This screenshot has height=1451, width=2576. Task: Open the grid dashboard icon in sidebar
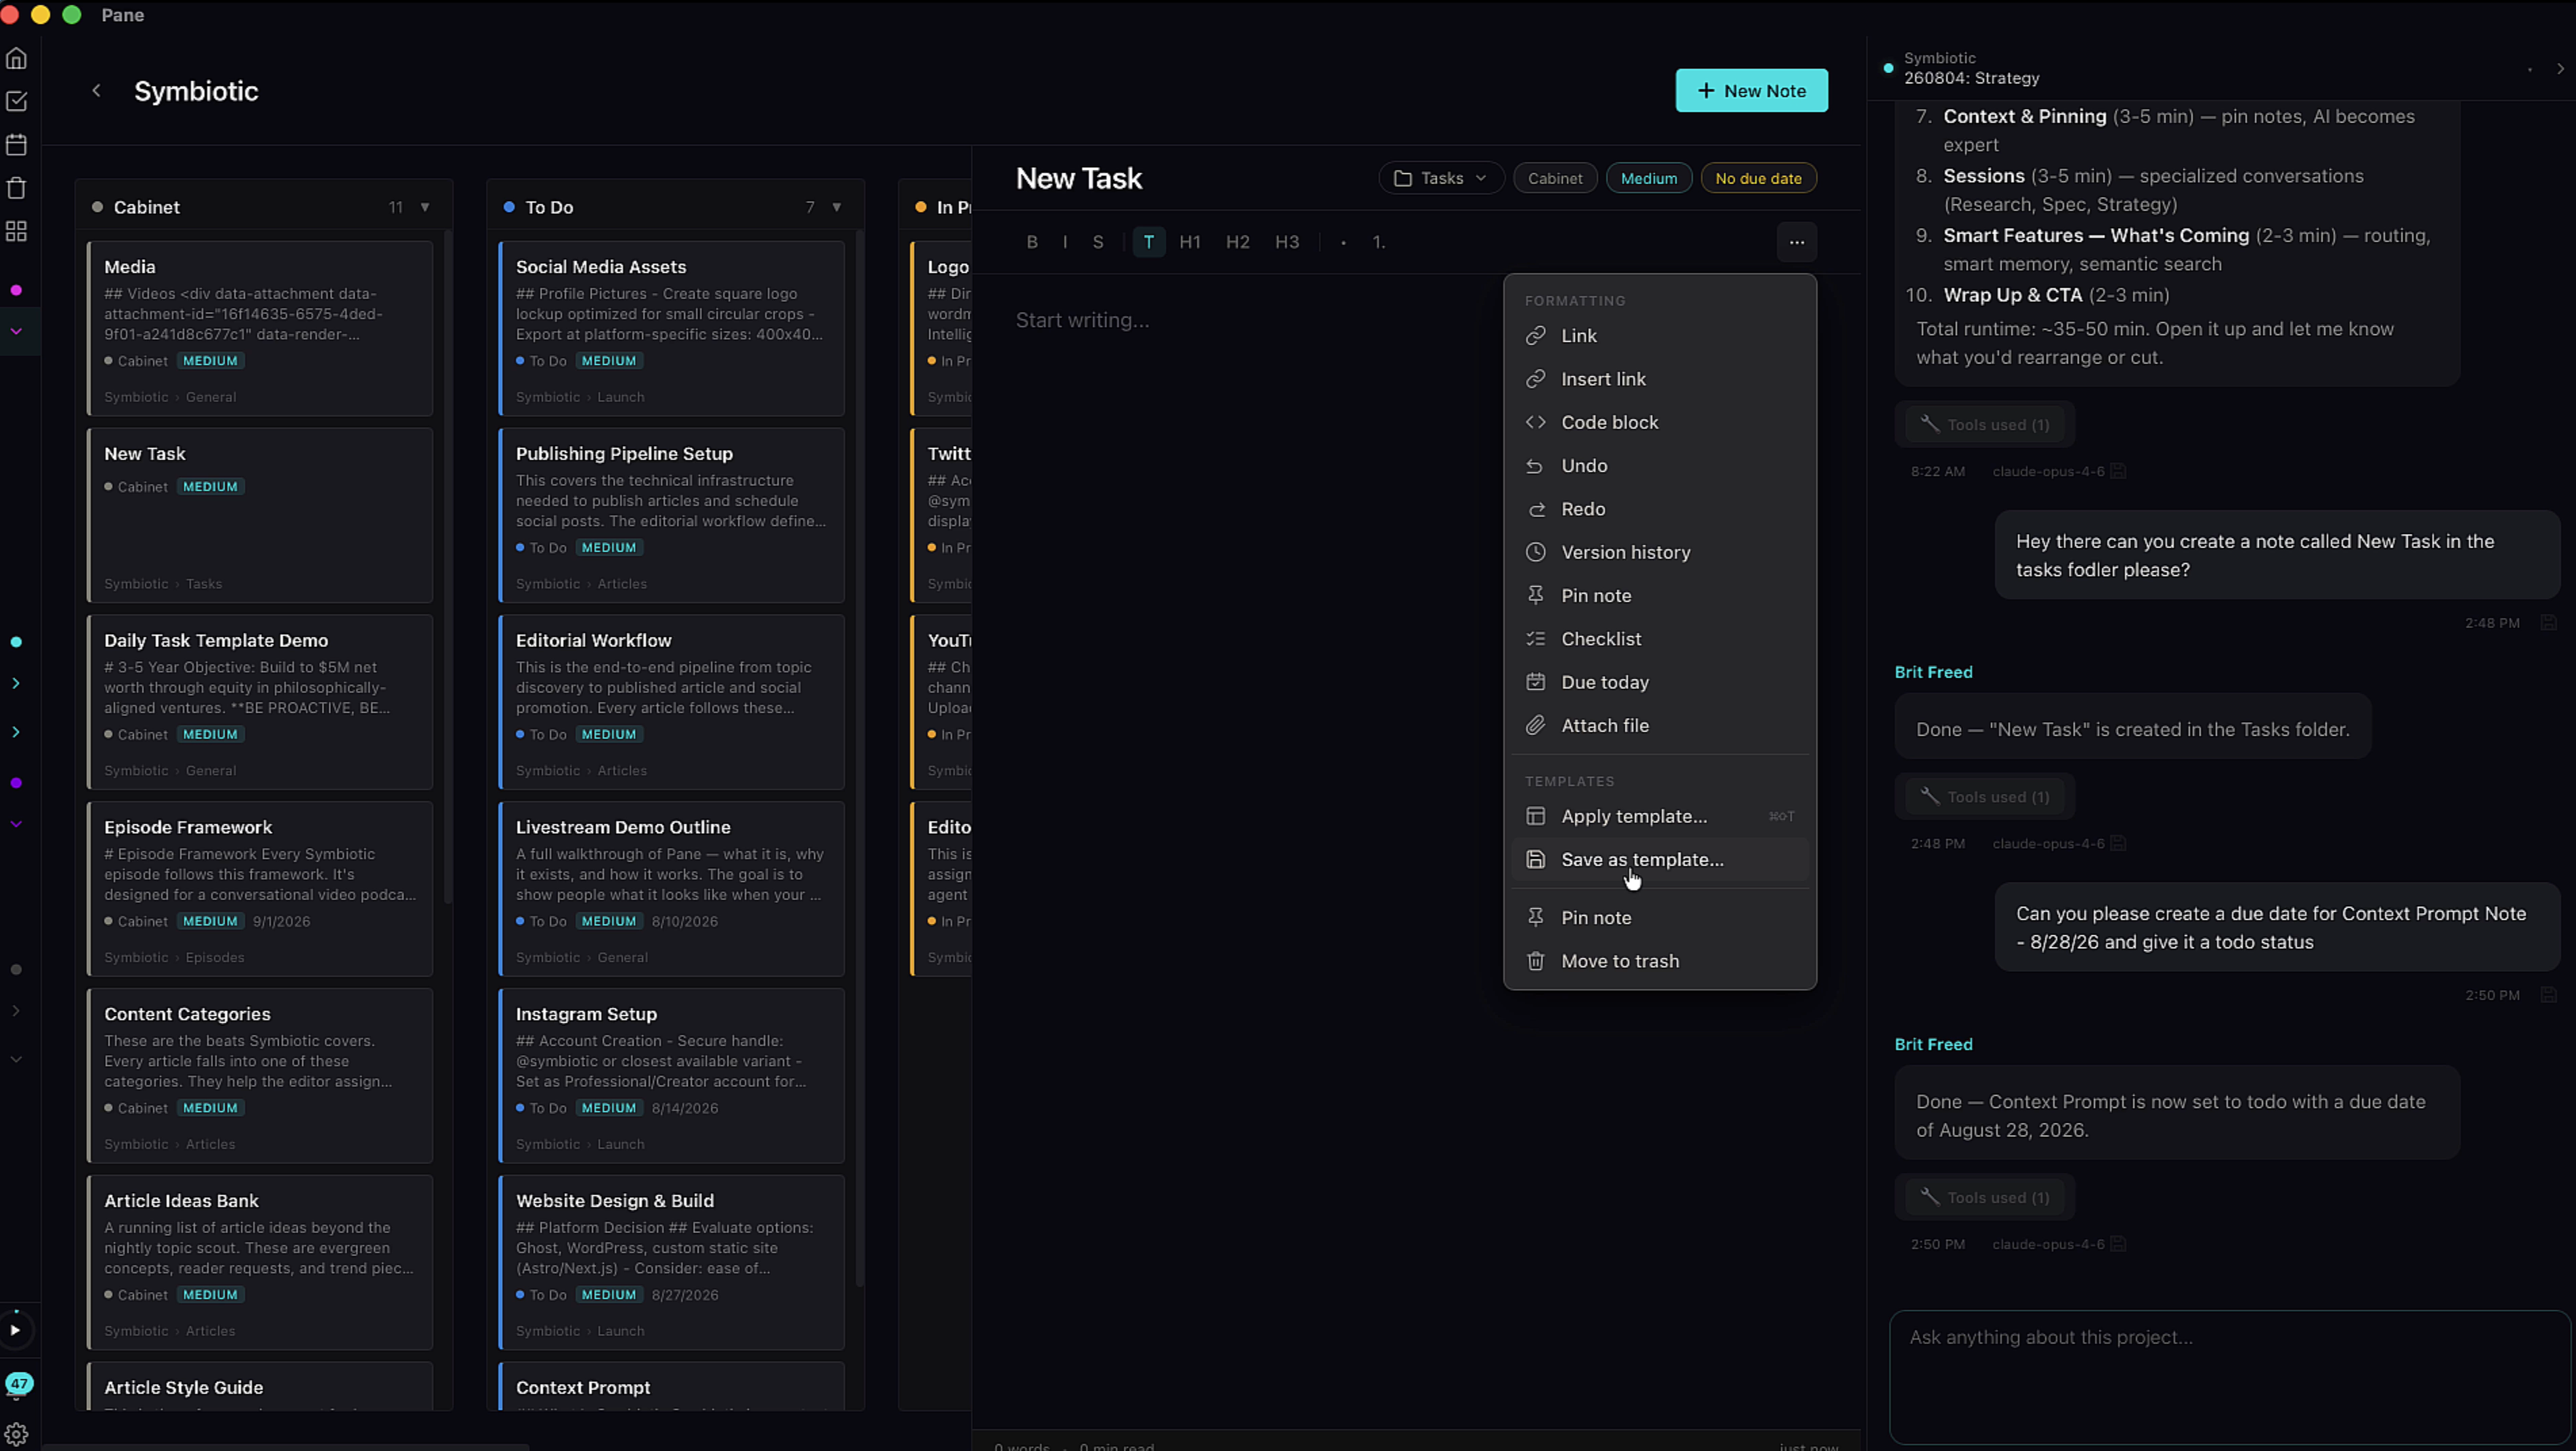tap(16, 231)
